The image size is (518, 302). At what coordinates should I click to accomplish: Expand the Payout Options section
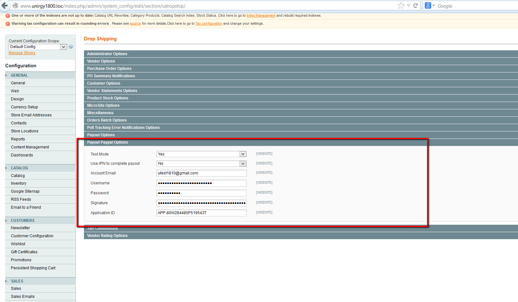[301, 135]
